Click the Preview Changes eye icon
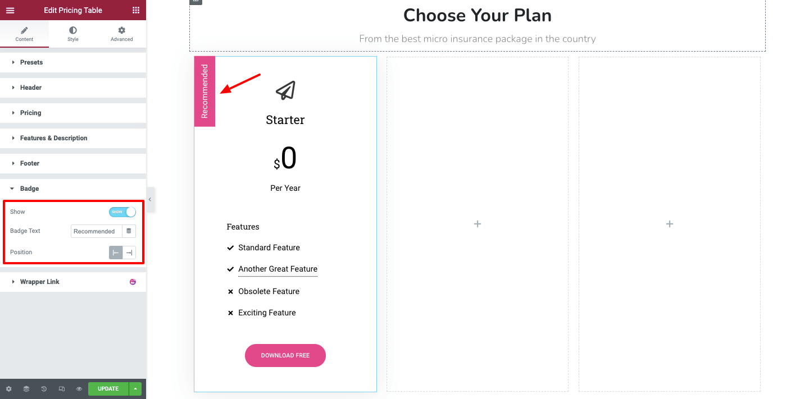The image size is (809, 399). [79, 388]
